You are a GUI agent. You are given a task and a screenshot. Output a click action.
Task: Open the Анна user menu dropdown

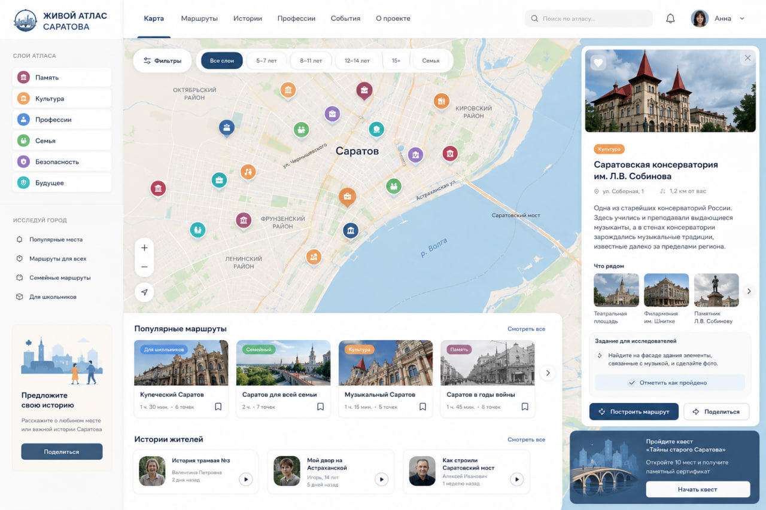(742, 19)
